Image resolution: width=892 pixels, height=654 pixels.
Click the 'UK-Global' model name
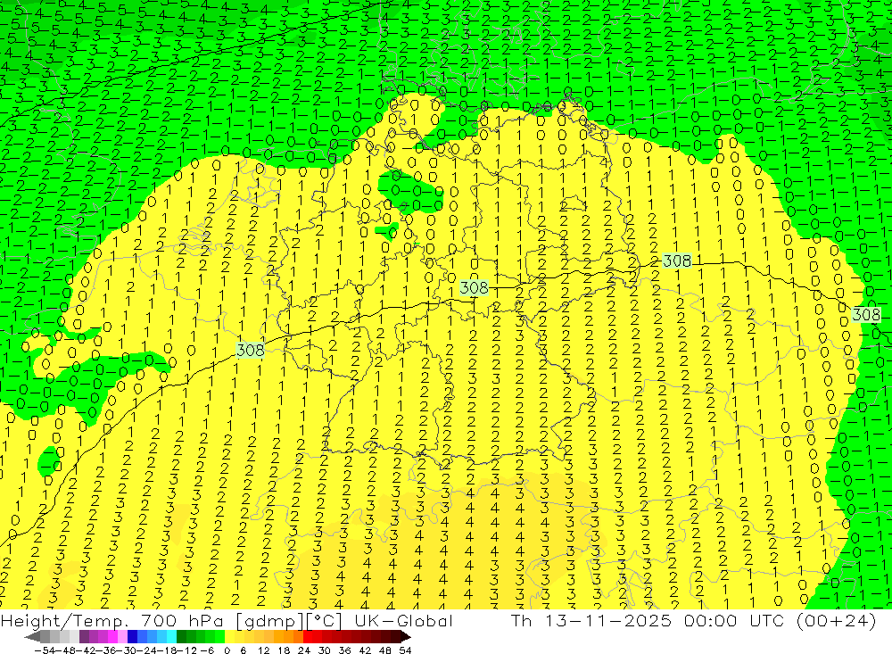tap(404, 620)
